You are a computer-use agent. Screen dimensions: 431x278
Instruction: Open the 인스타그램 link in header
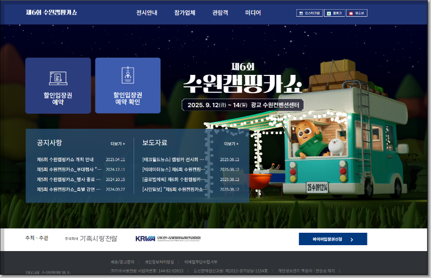[309, 13]
